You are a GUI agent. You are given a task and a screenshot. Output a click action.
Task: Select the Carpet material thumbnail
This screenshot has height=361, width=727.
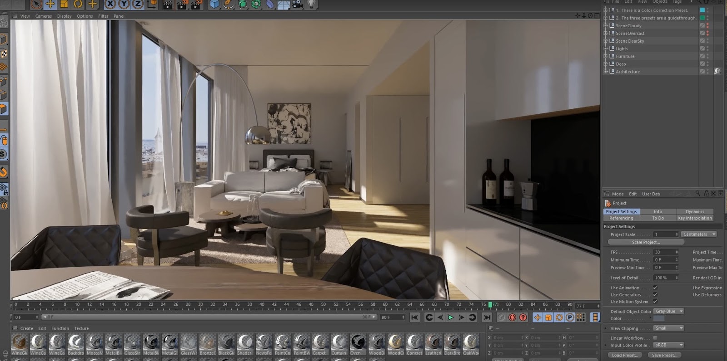click(319, 345)
